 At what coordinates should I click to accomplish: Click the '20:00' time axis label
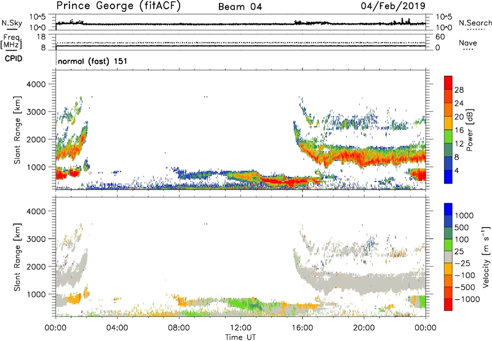[364, 328]
